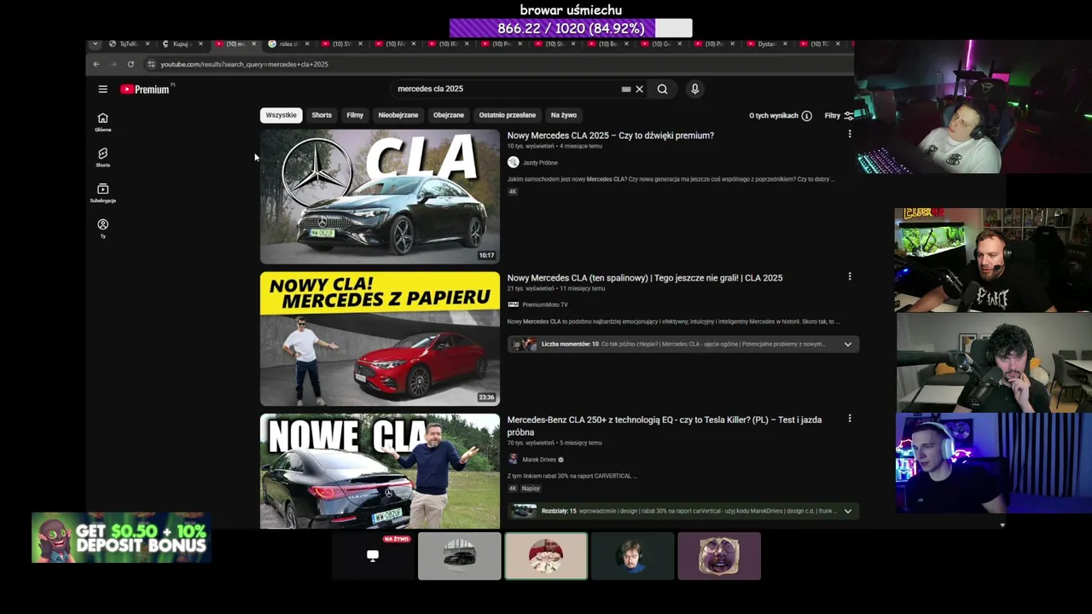1092x614 pixels.
Task: Click the 4K badge under Jazdy Próbne video
Action: click(x=513, y=191)
